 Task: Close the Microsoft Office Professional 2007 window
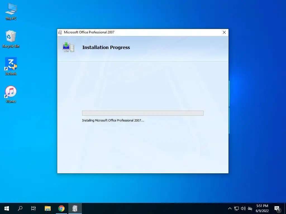[x=224, y=32]
